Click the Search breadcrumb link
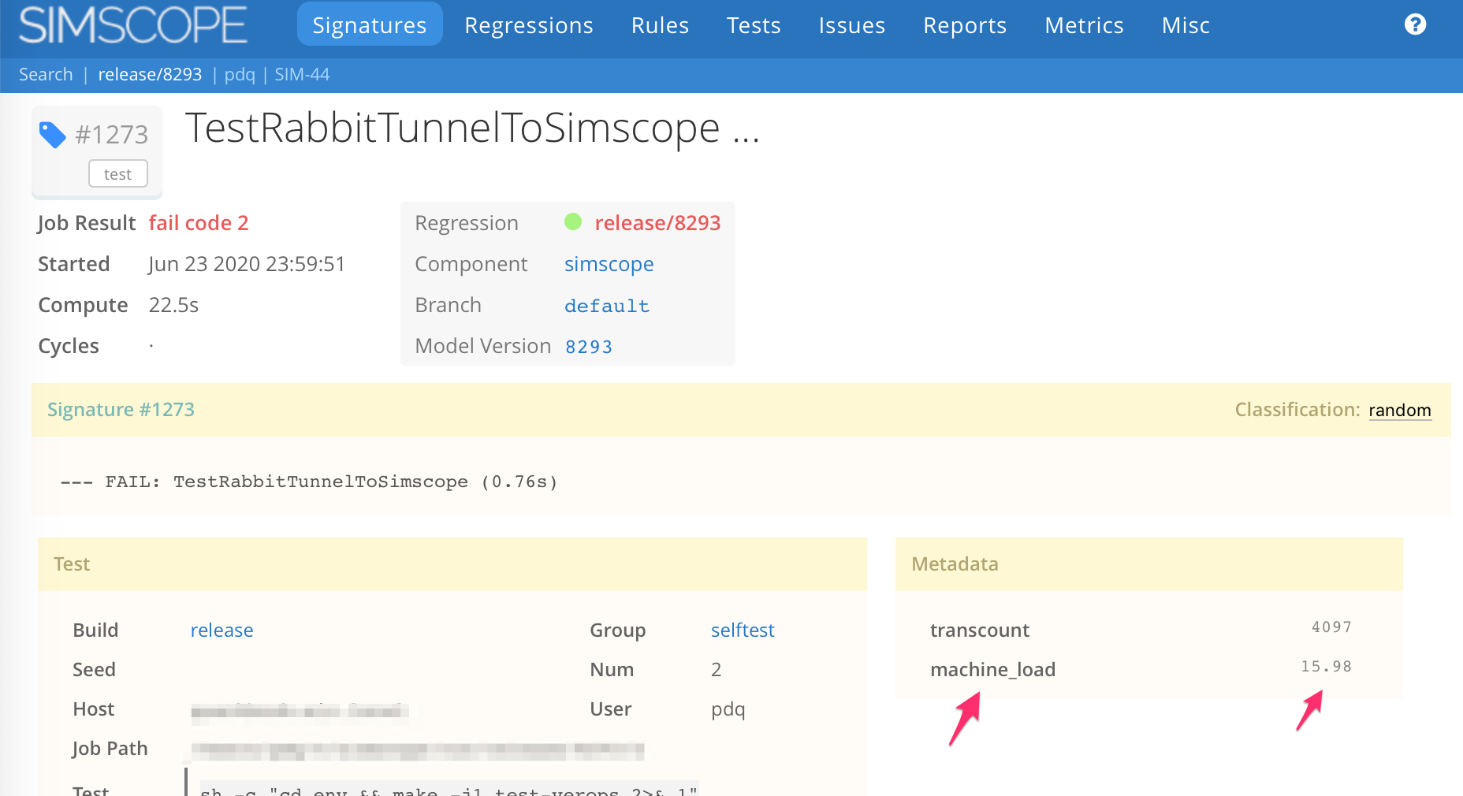Viewport: 1463px width, 796px height. click(46, 75)
